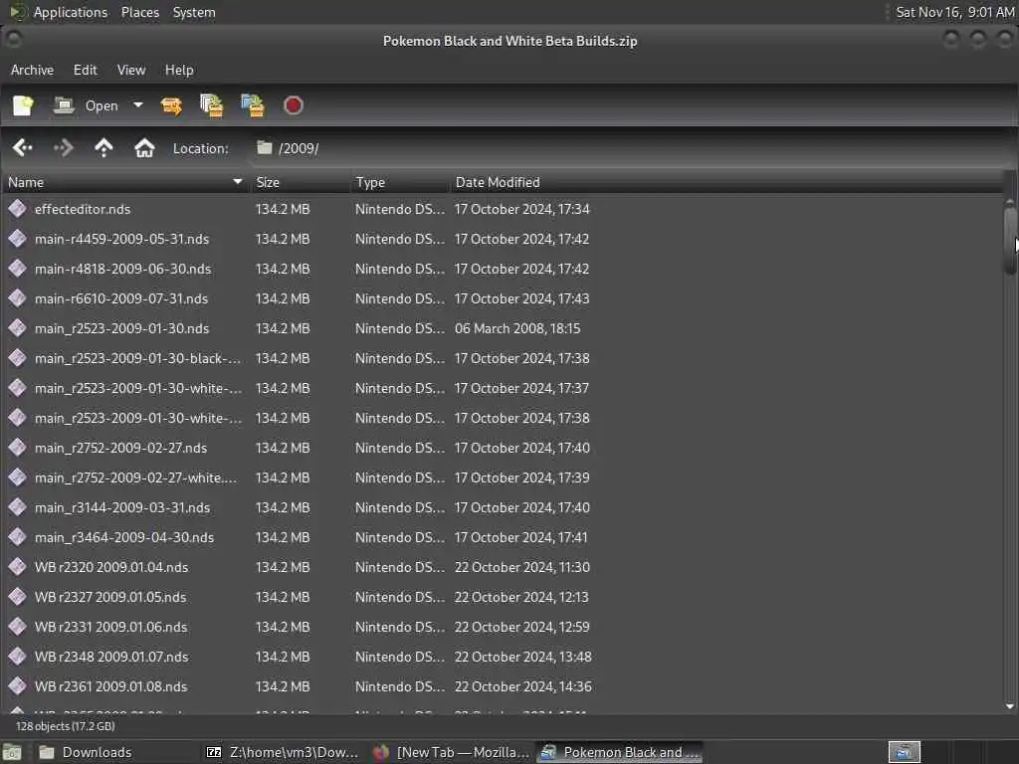Click workspace switcher in bottom panel
This screenshot has width=1019, height=764.
[x=904, y=752]
